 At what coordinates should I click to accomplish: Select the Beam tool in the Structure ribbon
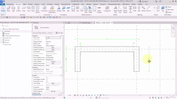(x=9, y=9)
